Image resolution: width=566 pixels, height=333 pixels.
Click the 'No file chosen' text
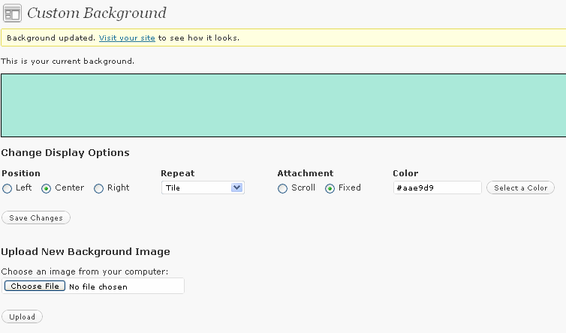coord(98,286)
